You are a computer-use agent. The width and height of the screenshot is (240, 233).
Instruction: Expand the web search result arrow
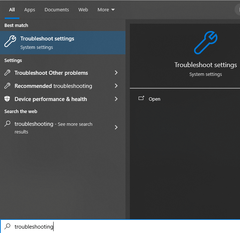(116, 127)
